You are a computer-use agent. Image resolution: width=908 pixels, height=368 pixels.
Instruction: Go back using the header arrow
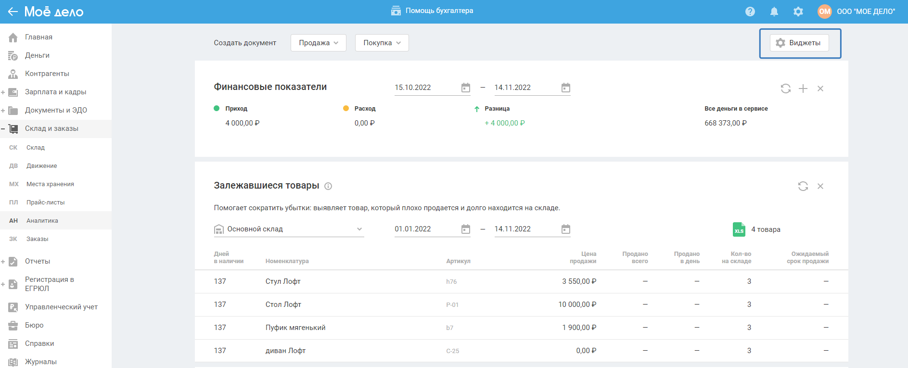coord(13,12)
